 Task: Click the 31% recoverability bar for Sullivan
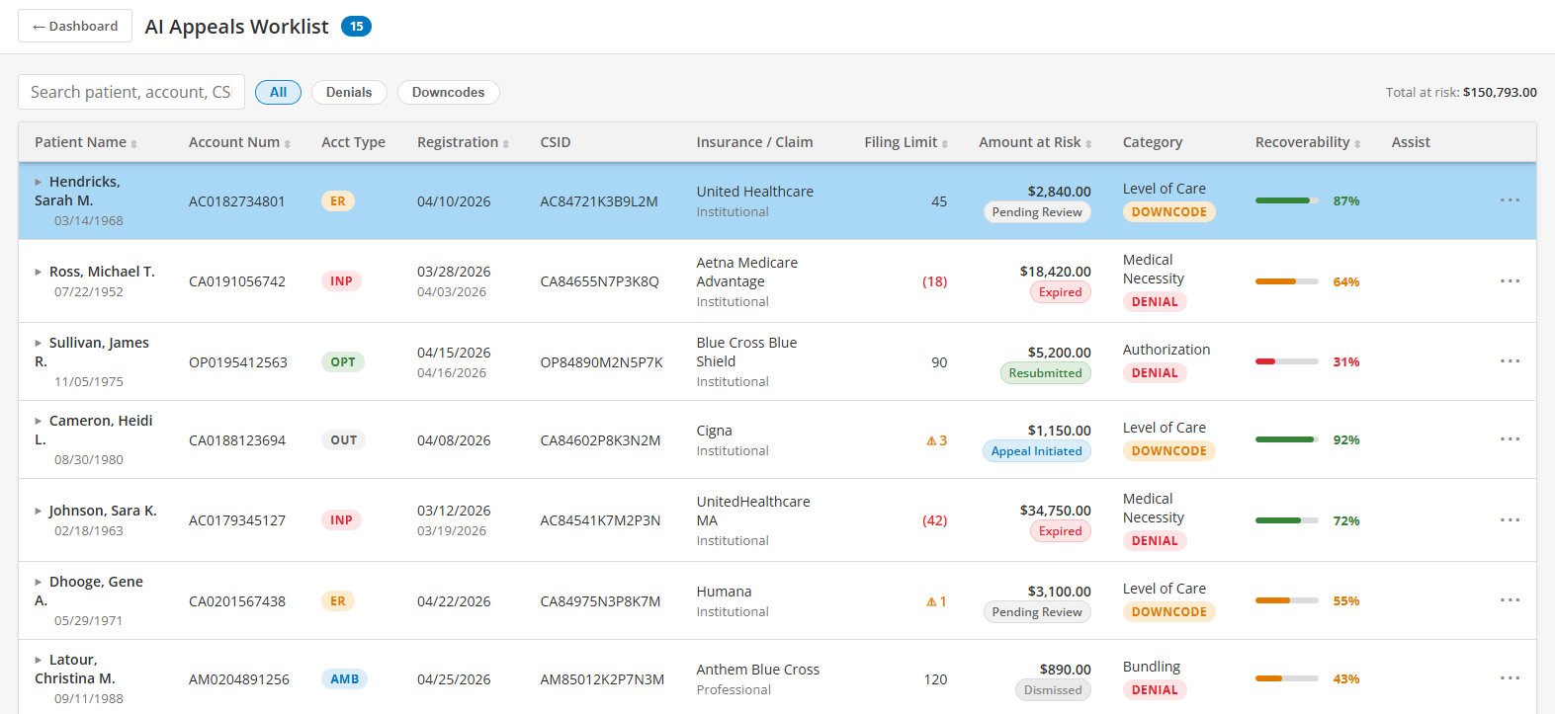(x=1287, y=361)
